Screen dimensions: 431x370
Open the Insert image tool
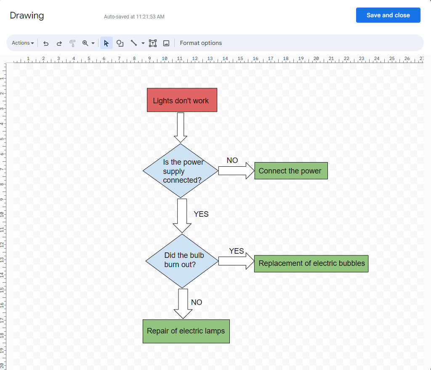(x=166, y=43)
